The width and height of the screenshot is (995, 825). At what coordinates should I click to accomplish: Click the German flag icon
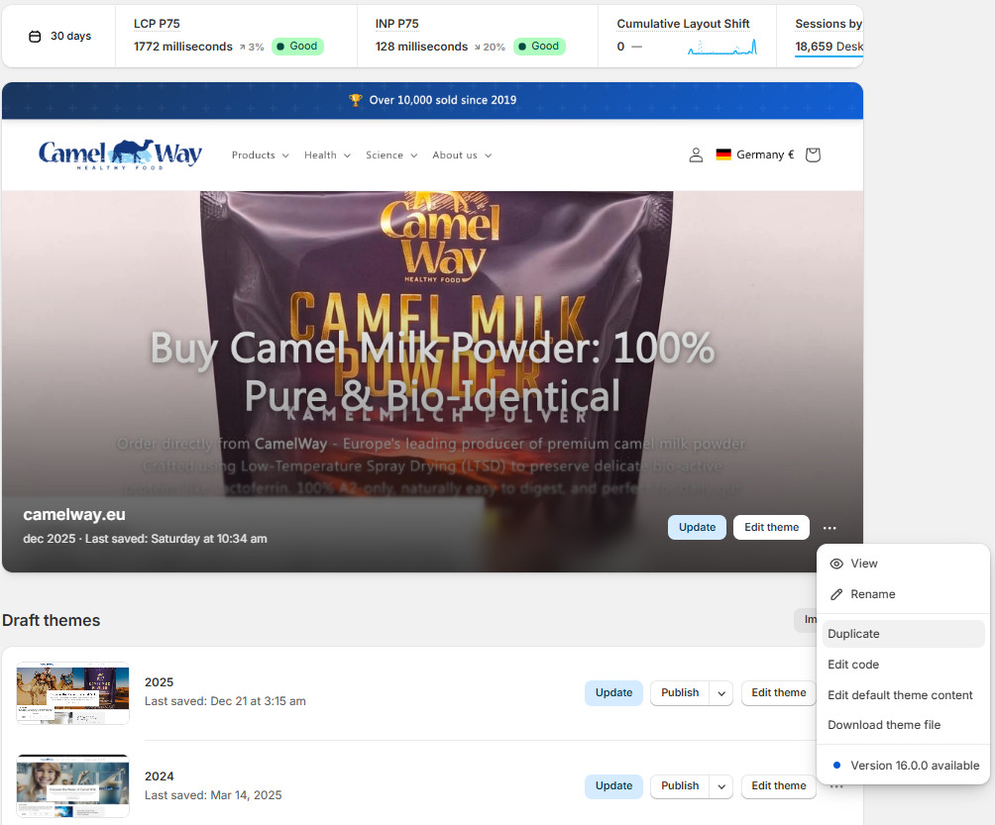click(x=723, y=155)
